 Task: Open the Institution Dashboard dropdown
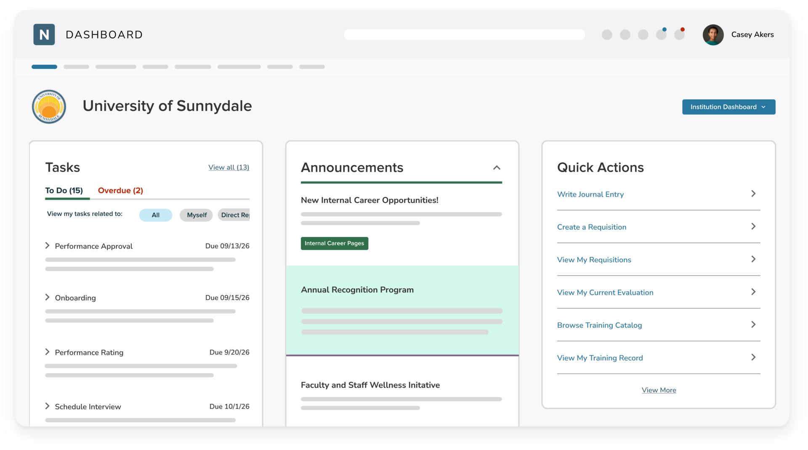coord(728,107)
